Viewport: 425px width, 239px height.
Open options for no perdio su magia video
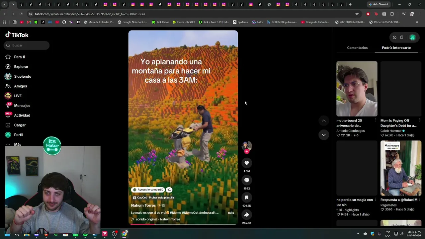tap(376, 199)
